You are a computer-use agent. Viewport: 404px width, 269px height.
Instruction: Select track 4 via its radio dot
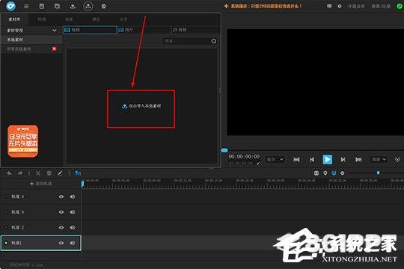(x=6, y=197)
